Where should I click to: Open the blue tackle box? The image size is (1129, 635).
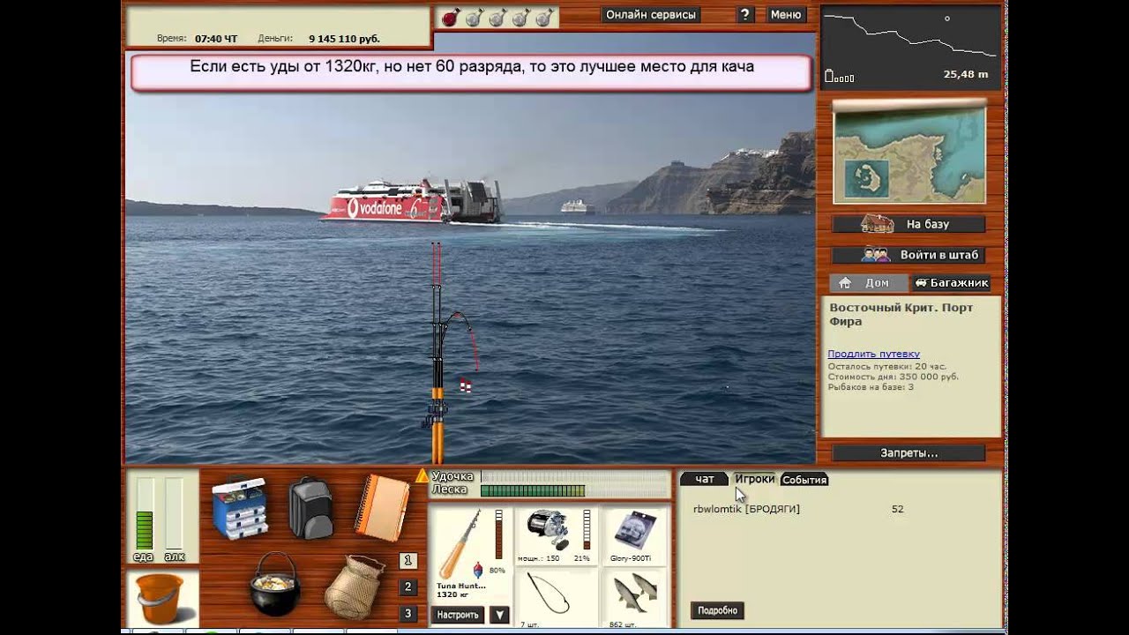[x=239, y=508]
